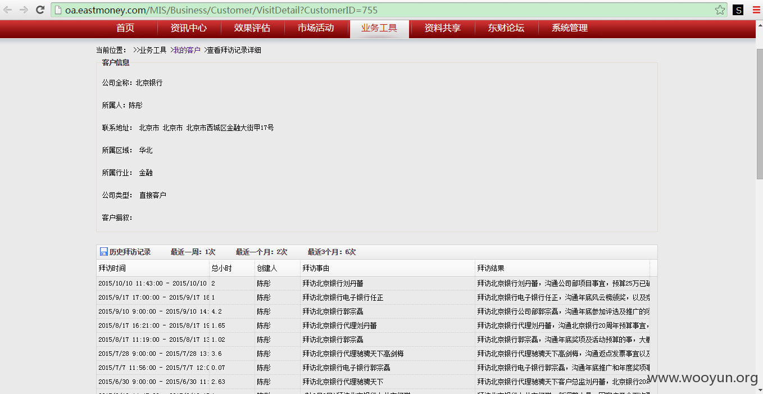Reload the page with the refresh icon
Image resolution: width=763 pixels, height=394 pixels.
pyautogui.click(x=40, y=10)
